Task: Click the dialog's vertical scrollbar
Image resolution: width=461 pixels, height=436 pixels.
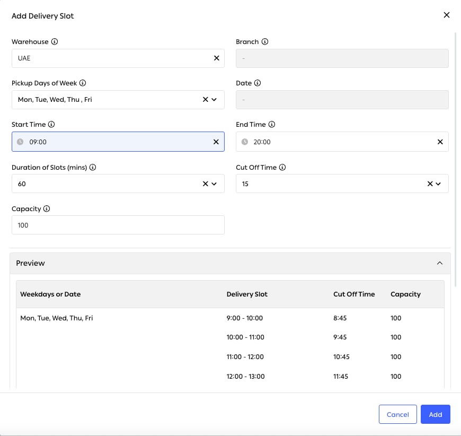Action: point(455,159)
